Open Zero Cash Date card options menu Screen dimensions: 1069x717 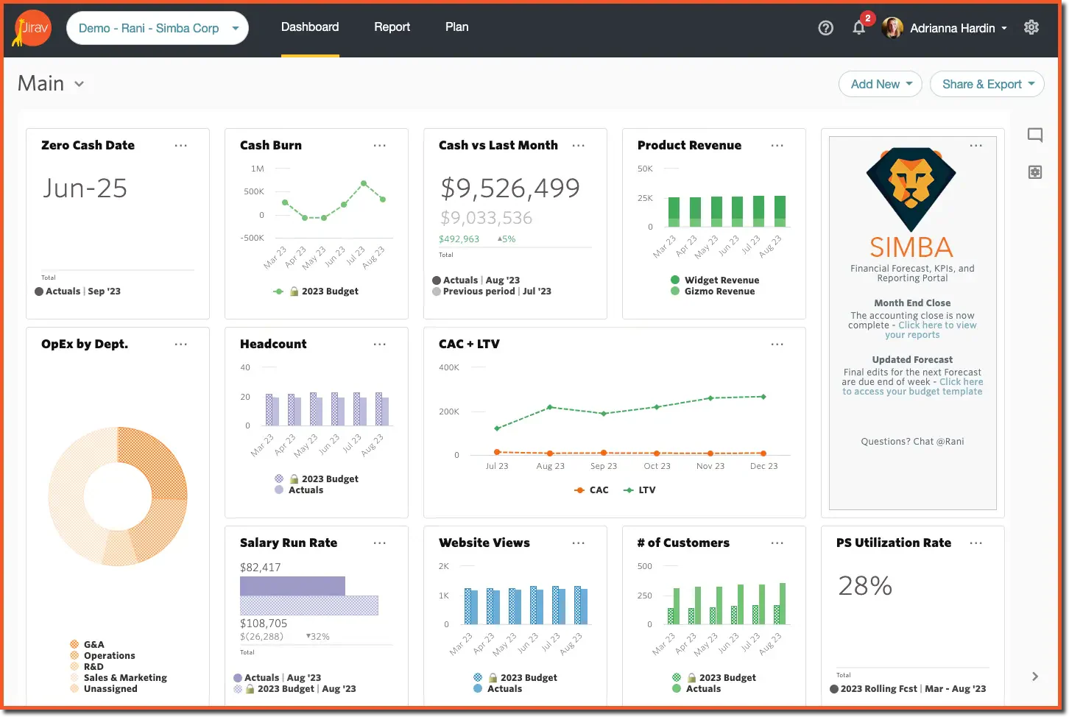(x=181, y=146)
